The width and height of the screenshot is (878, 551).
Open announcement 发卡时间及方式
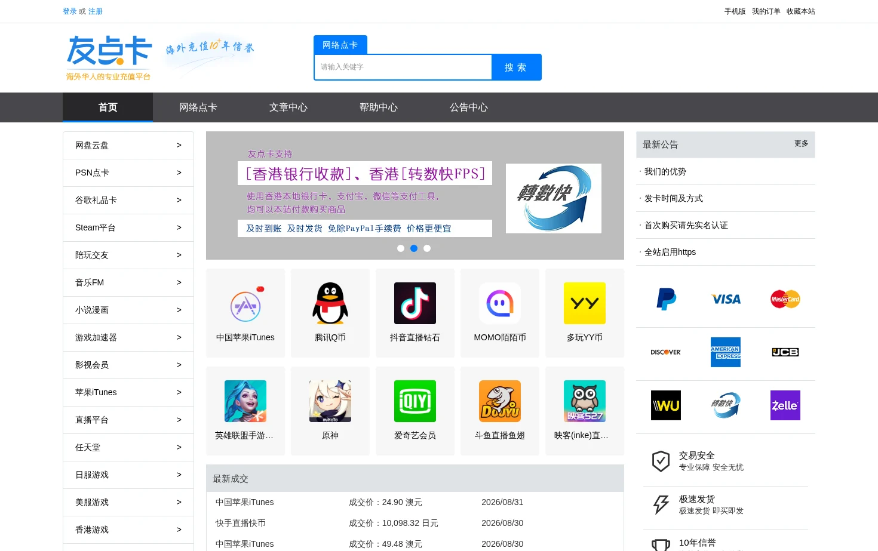point(673,198)
